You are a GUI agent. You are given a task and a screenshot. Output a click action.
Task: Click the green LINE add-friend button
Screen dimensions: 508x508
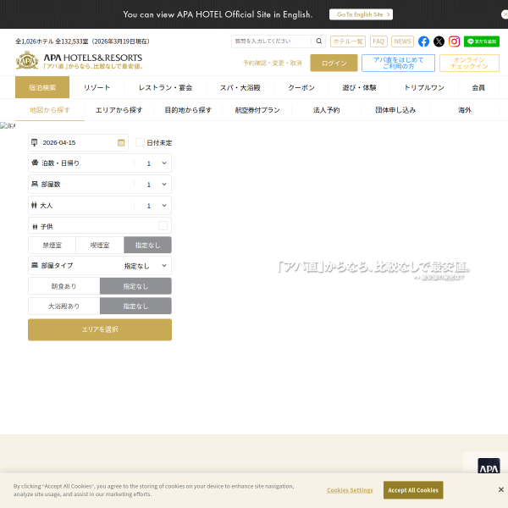pyautogui.click(x=482, y=41)
